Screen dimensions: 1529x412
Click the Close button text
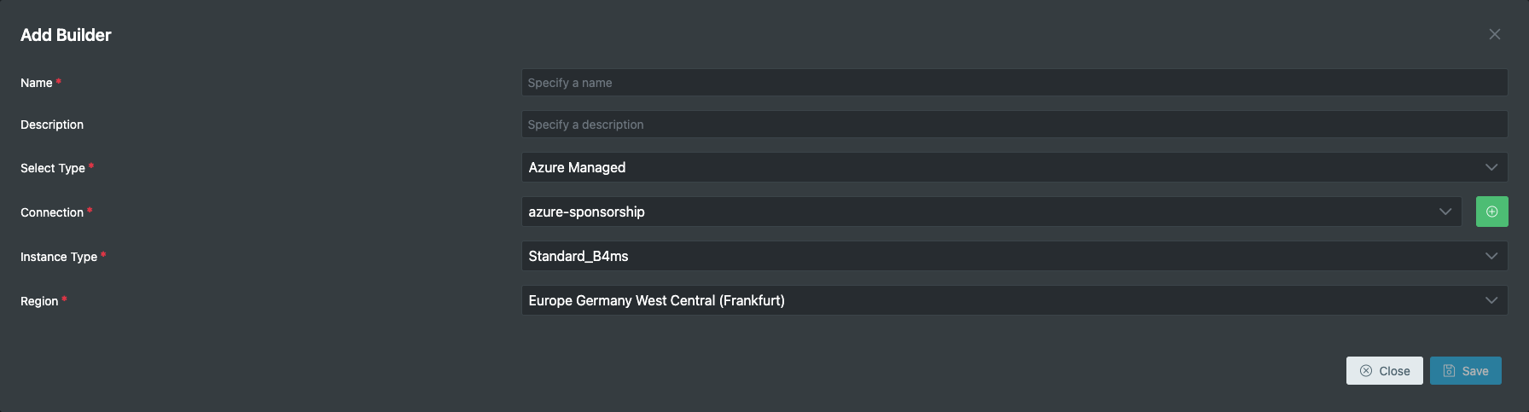1394,371
